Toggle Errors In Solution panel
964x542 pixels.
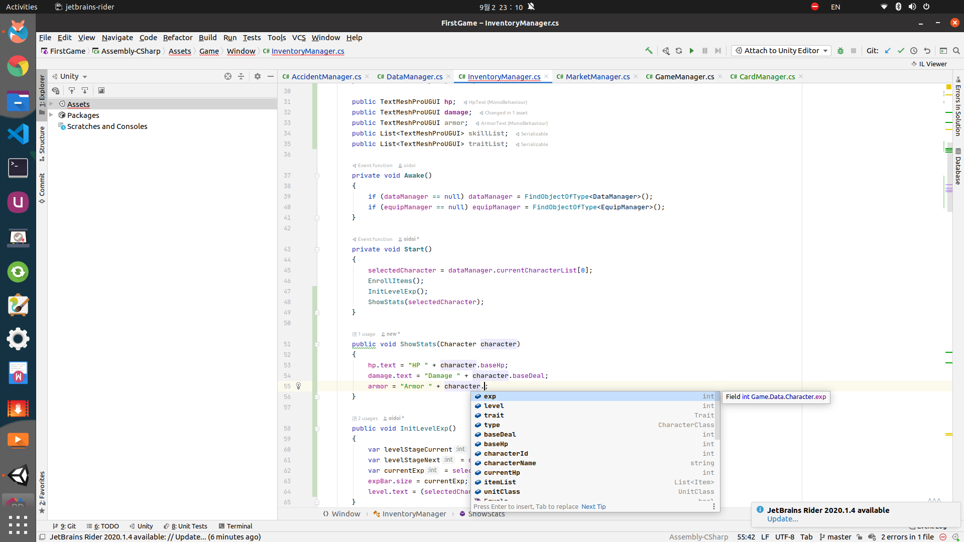click(x=958, y=106)
